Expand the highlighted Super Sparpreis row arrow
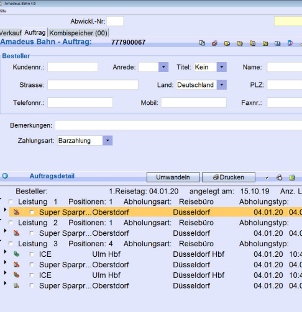Screen dimensions: 302x312 (x=5, y=210)
